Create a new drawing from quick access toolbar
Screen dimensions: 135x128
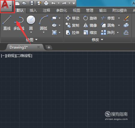click(x=18, y=3)
